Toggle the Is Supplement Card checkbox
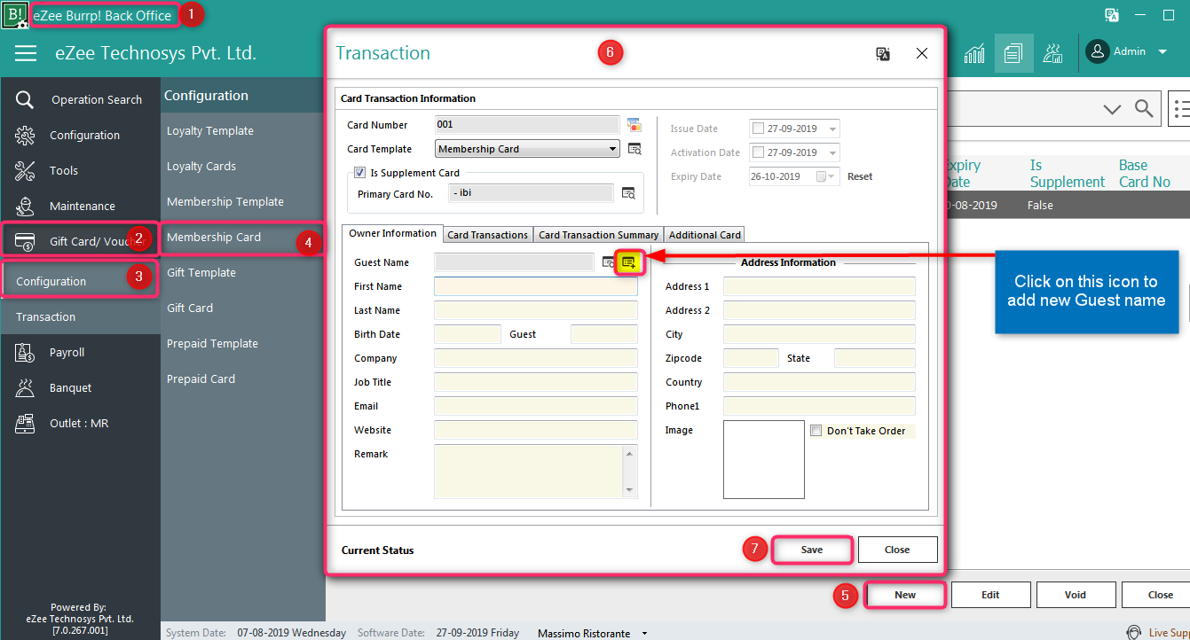The height and width of the screenshot is (640, 1190). pyautogui.click(x=359, y=173)
